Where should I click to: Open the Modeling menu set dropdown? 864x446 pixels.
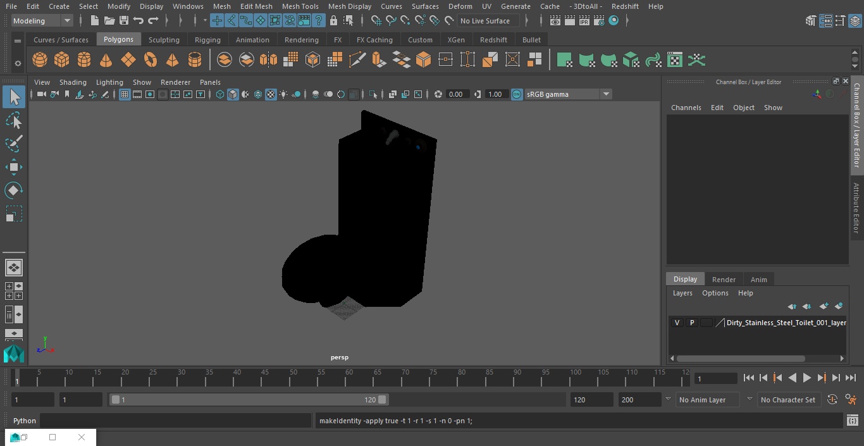pos(42,21)
